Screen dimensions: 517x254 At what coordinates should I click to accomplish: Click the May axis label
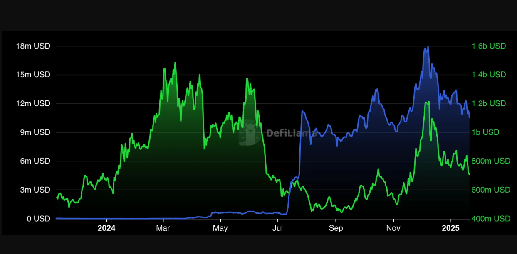(x=220, y=228)
